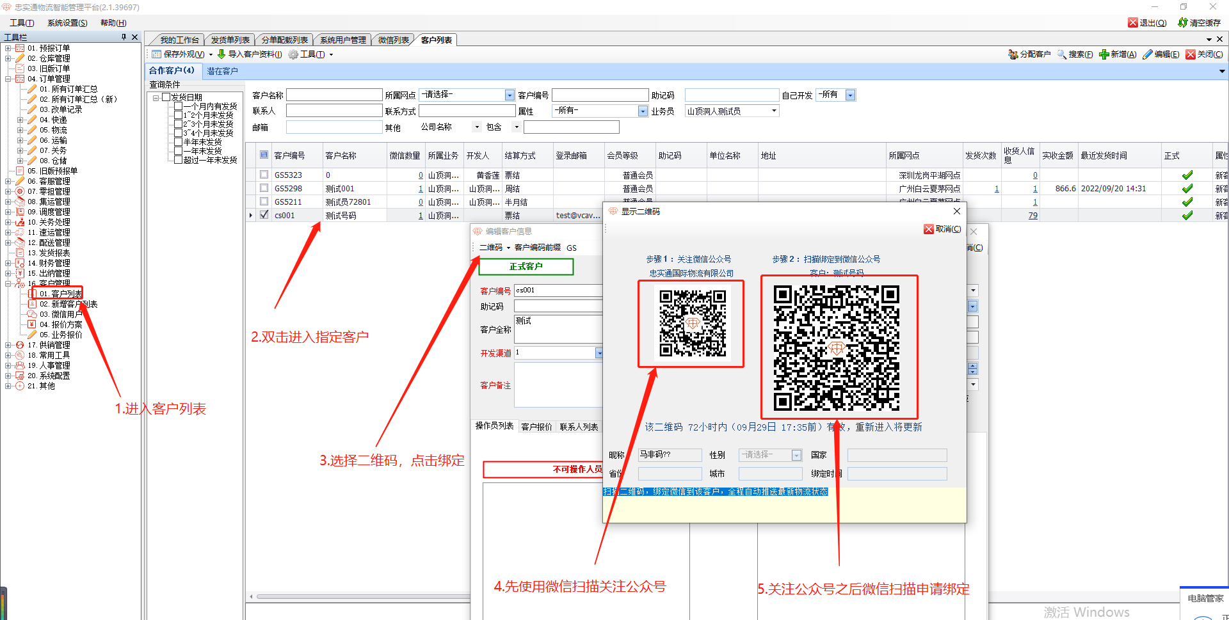Switch to the 发货单列表 tab

tap(230, 40)
